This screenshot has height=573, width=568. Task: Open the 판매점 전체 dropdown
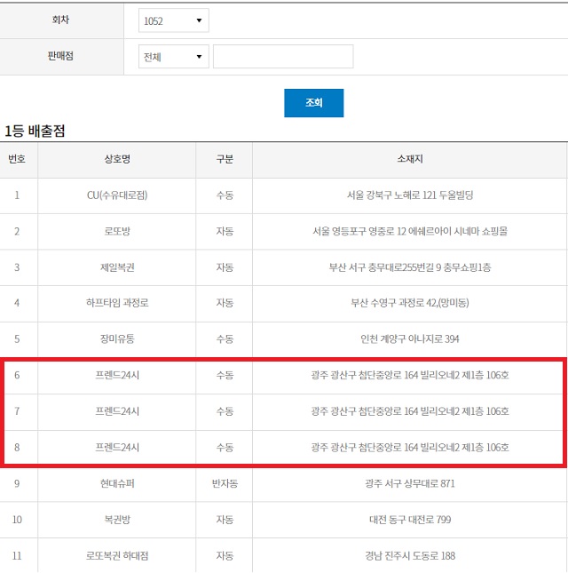click(173, 56)
